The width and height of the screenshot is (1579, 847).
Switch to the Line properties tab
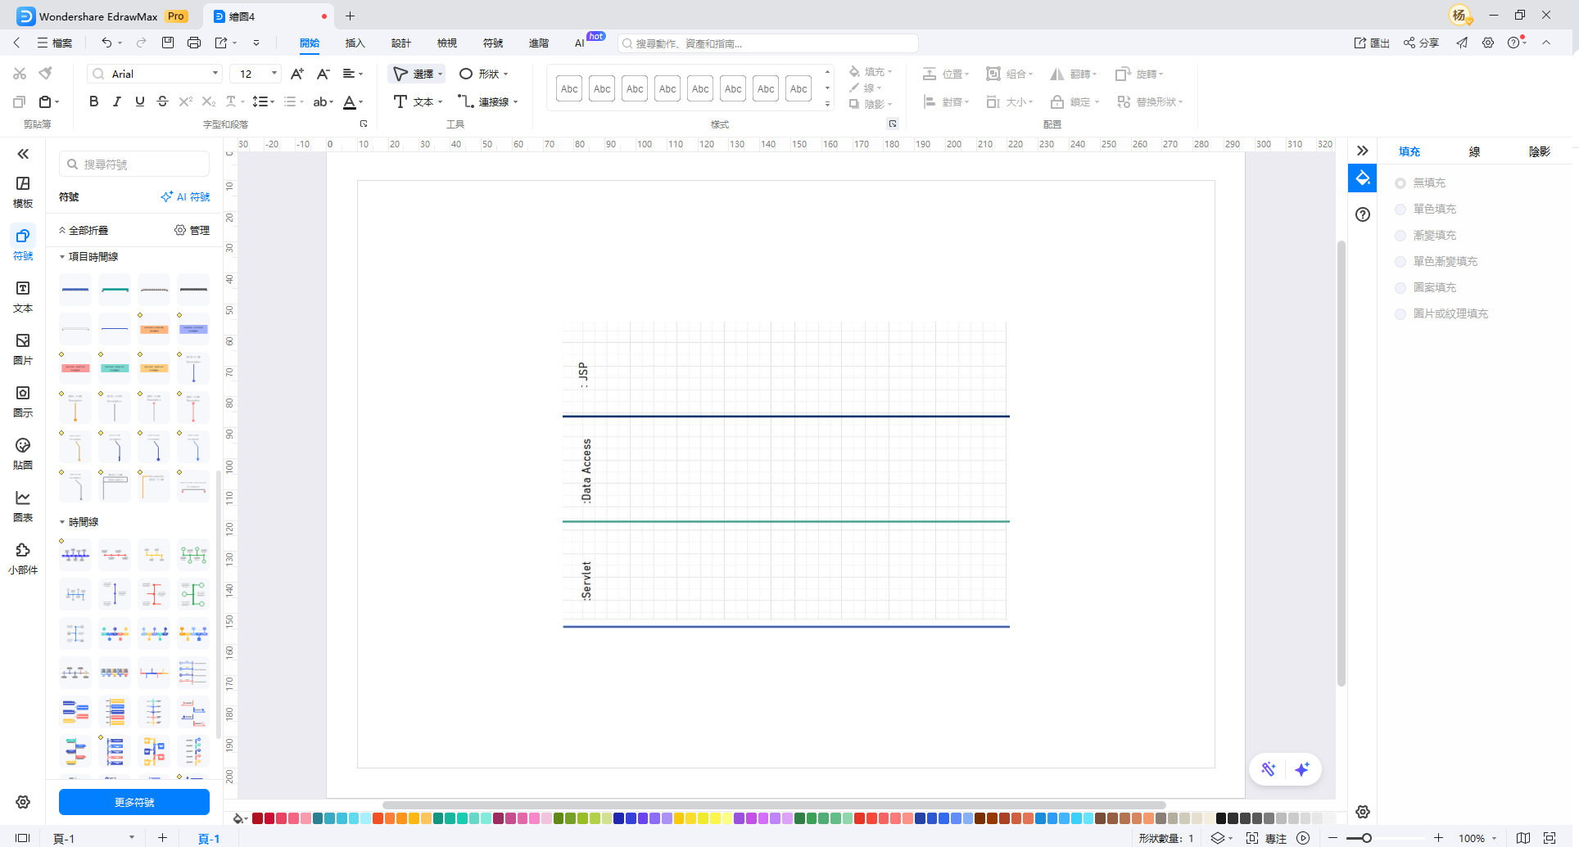pos(1474,151)
